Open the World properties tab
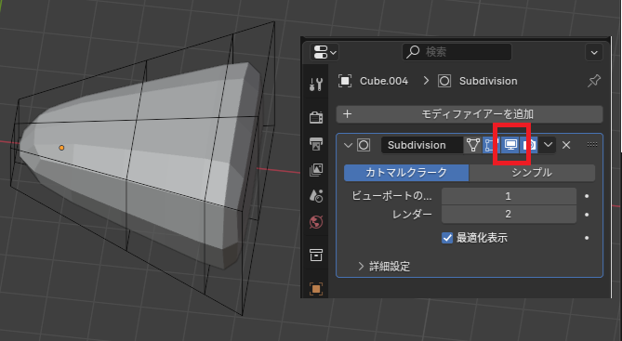622x341 pixels. point(316,222)
